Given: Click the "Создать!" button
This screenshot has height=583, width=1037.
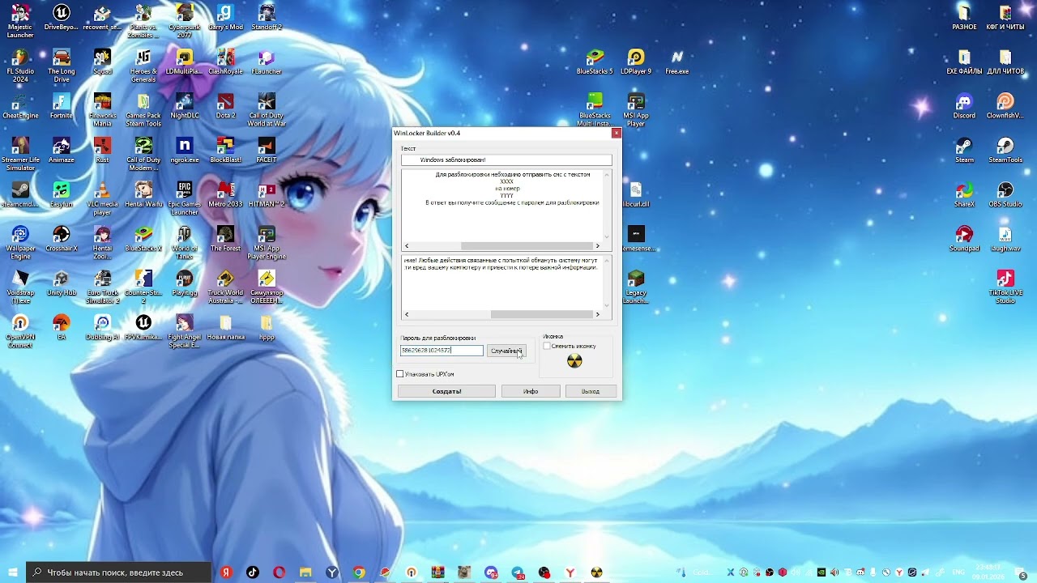Looking at the screenshot, I should (446, 391).
